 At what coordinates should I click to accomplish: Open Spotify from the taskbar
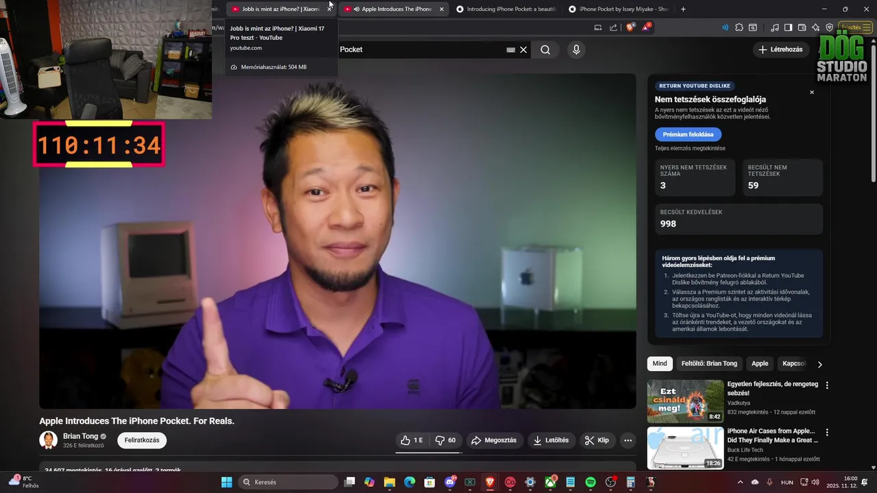click(x=591, y=482)
